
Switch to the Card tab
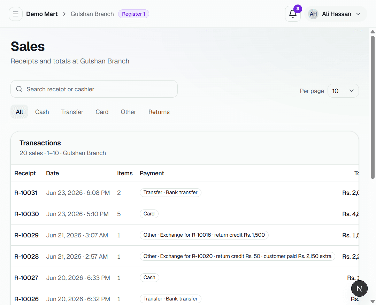(x=102, y=112)
